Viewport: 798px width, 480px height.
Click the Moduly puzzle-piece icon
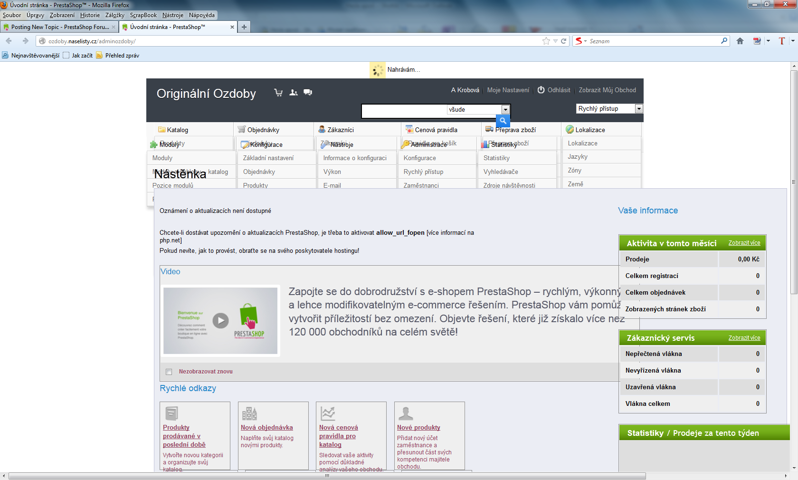(x=153, y=144)
